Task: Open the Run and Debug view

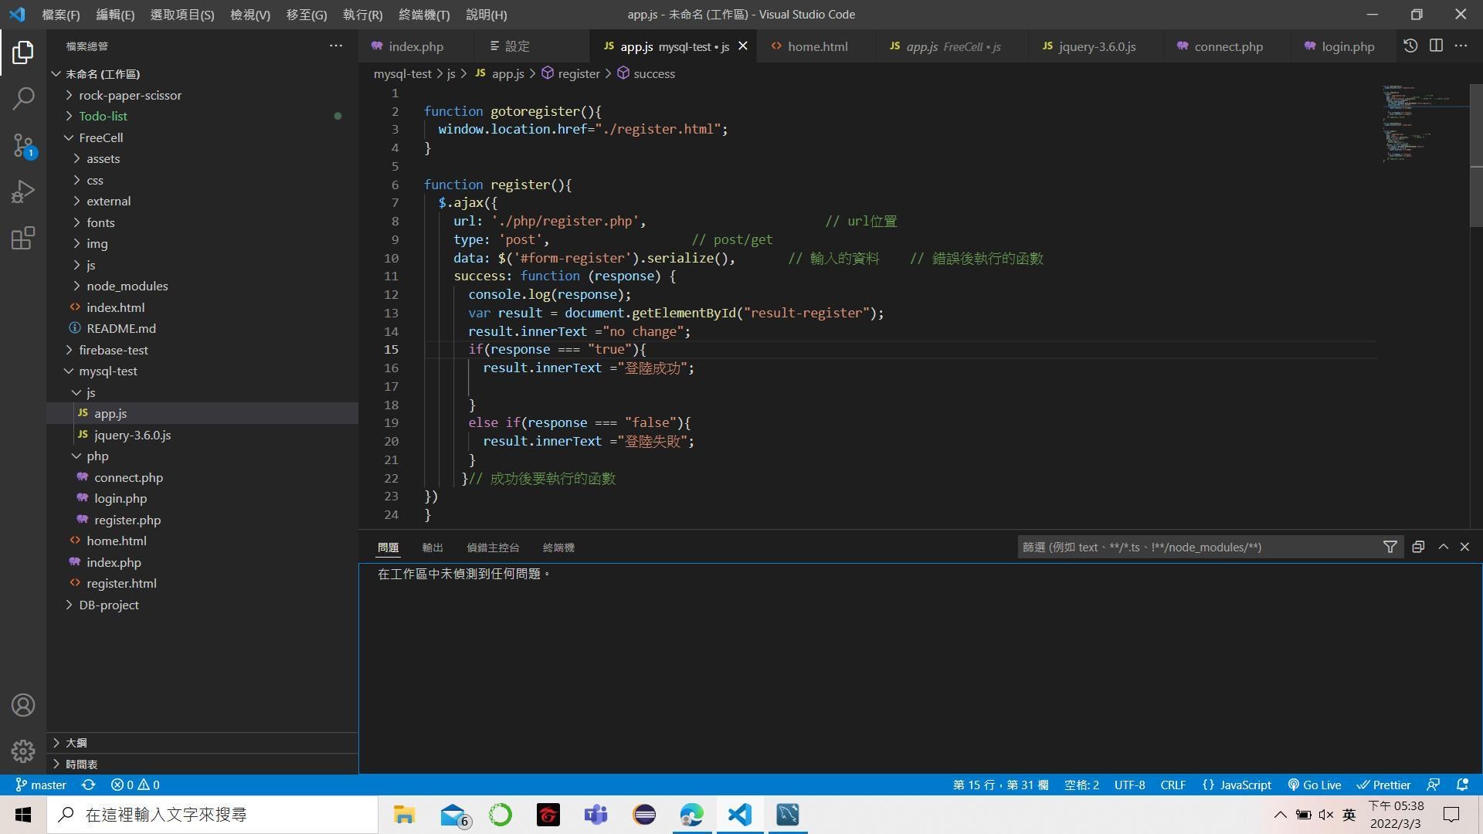Action: coord(23,192)
